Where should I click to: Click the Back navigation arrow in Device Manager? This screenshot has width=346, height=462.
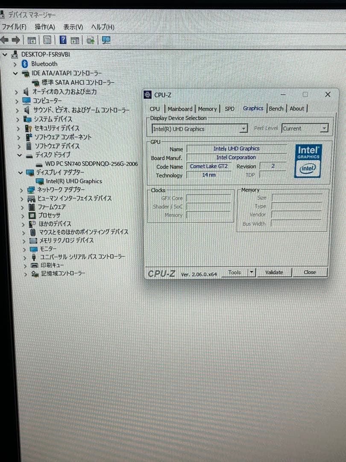click(x=5, y=40)
